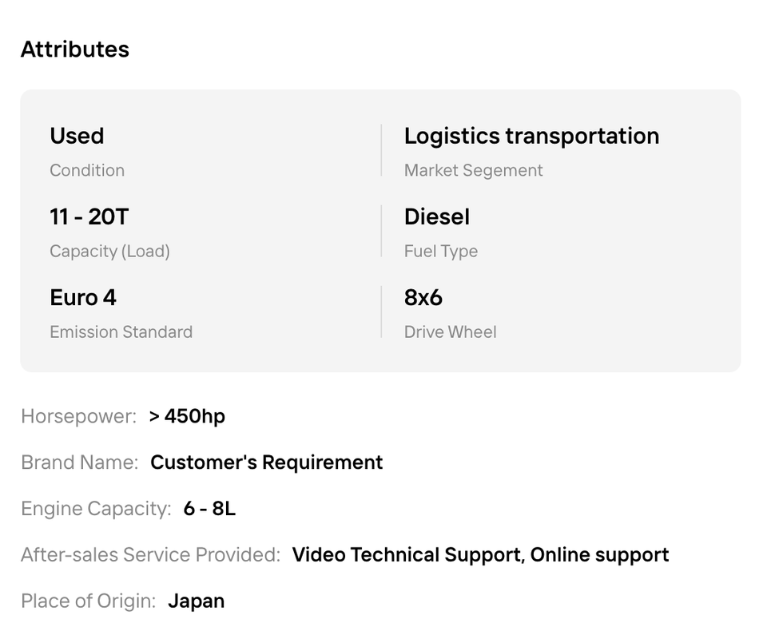This screenshot has height=635, width=767.
Task: Select the "Logistics transportation" value
Action: [531, 136]
